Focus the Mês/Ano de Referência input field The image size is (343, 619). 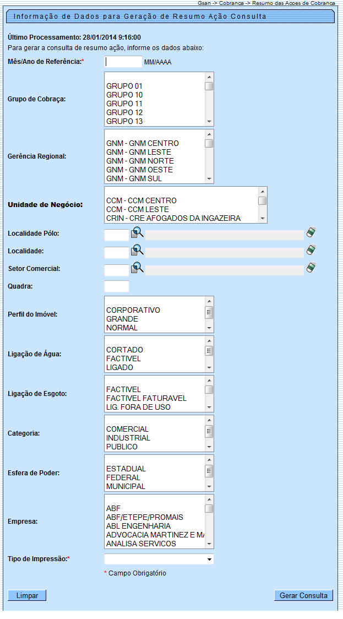click(123, 62)
